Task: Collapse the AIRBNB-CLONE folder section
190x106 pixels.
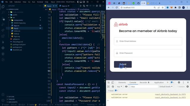Action: pos(12,9)
